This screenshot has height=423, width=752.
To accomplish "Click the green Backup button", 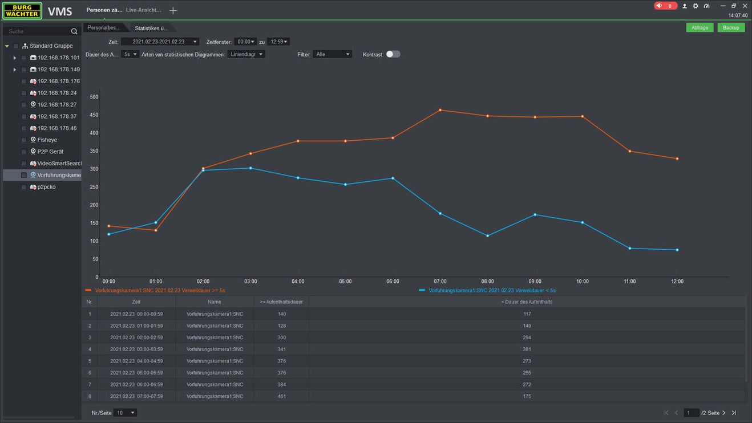I will tap(731, 27).
